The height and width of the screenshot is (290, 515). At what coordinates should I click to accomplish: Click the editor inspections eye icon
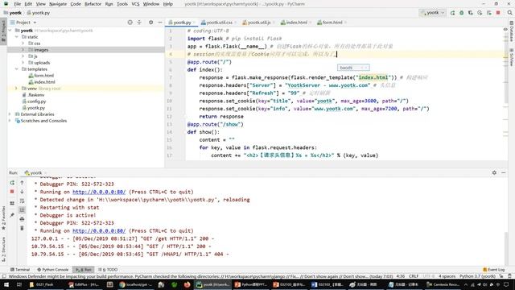(x=505, y=30)
